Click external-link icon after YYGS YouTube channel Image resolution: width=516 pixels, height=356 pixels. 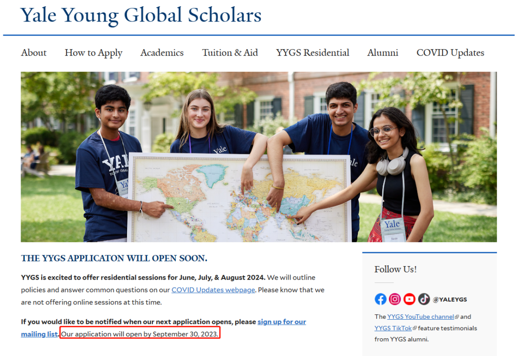click(x=457, y=317)
